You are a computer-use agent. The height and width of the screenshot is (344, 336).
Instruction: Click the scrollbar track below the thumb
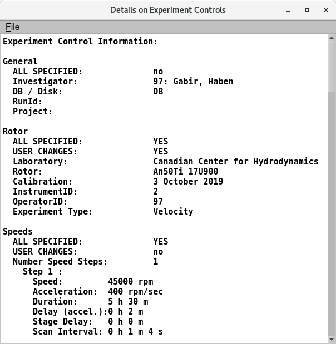332,222
